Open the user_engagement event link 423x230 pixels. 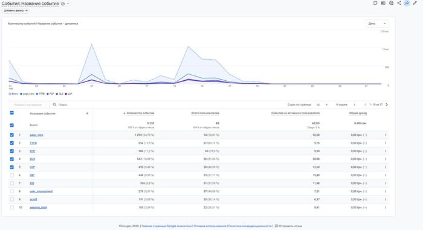[41, 191]
